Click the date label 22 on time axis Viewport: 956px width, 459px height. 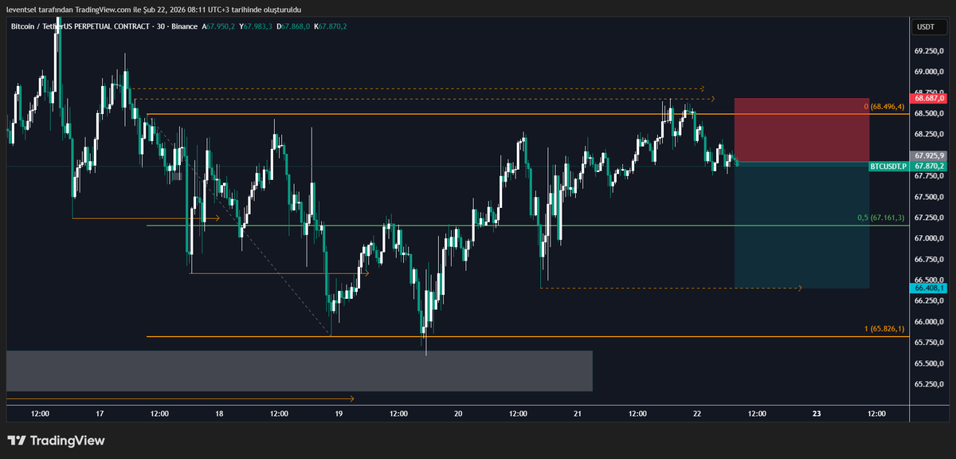[x=697, y=414]
